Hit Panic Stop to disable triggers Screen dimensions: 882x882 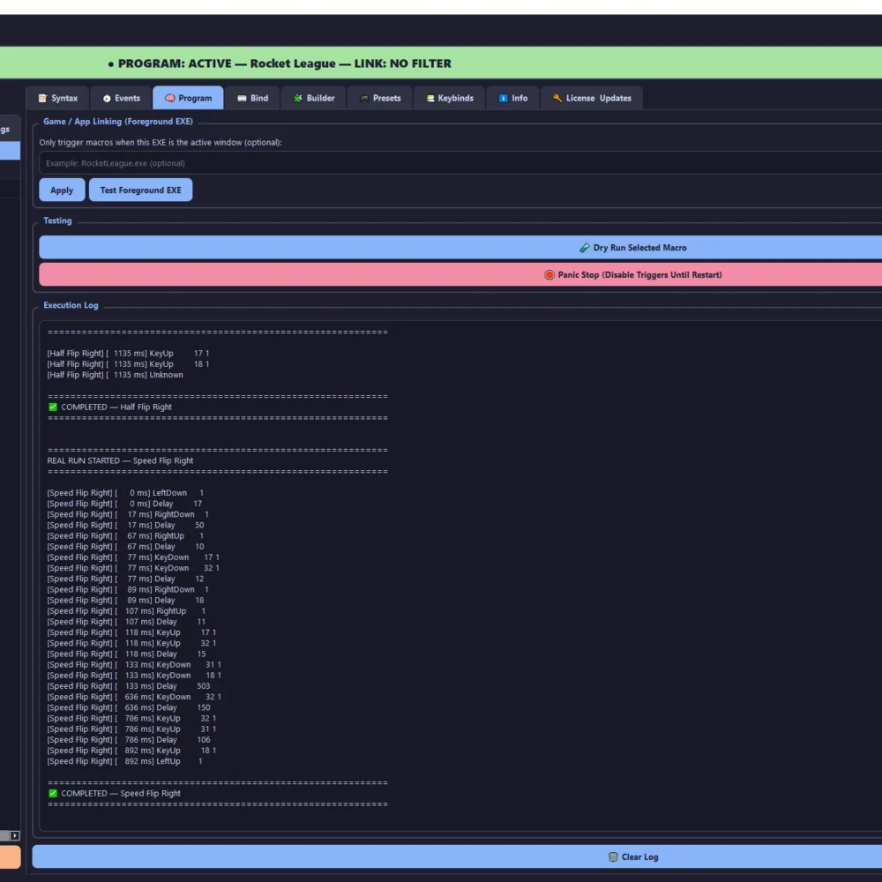460,274
